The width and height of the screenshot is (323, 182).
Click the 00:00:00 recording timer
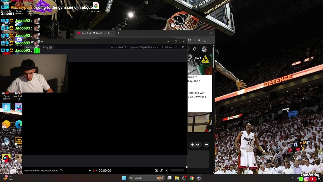coord(105,171)
